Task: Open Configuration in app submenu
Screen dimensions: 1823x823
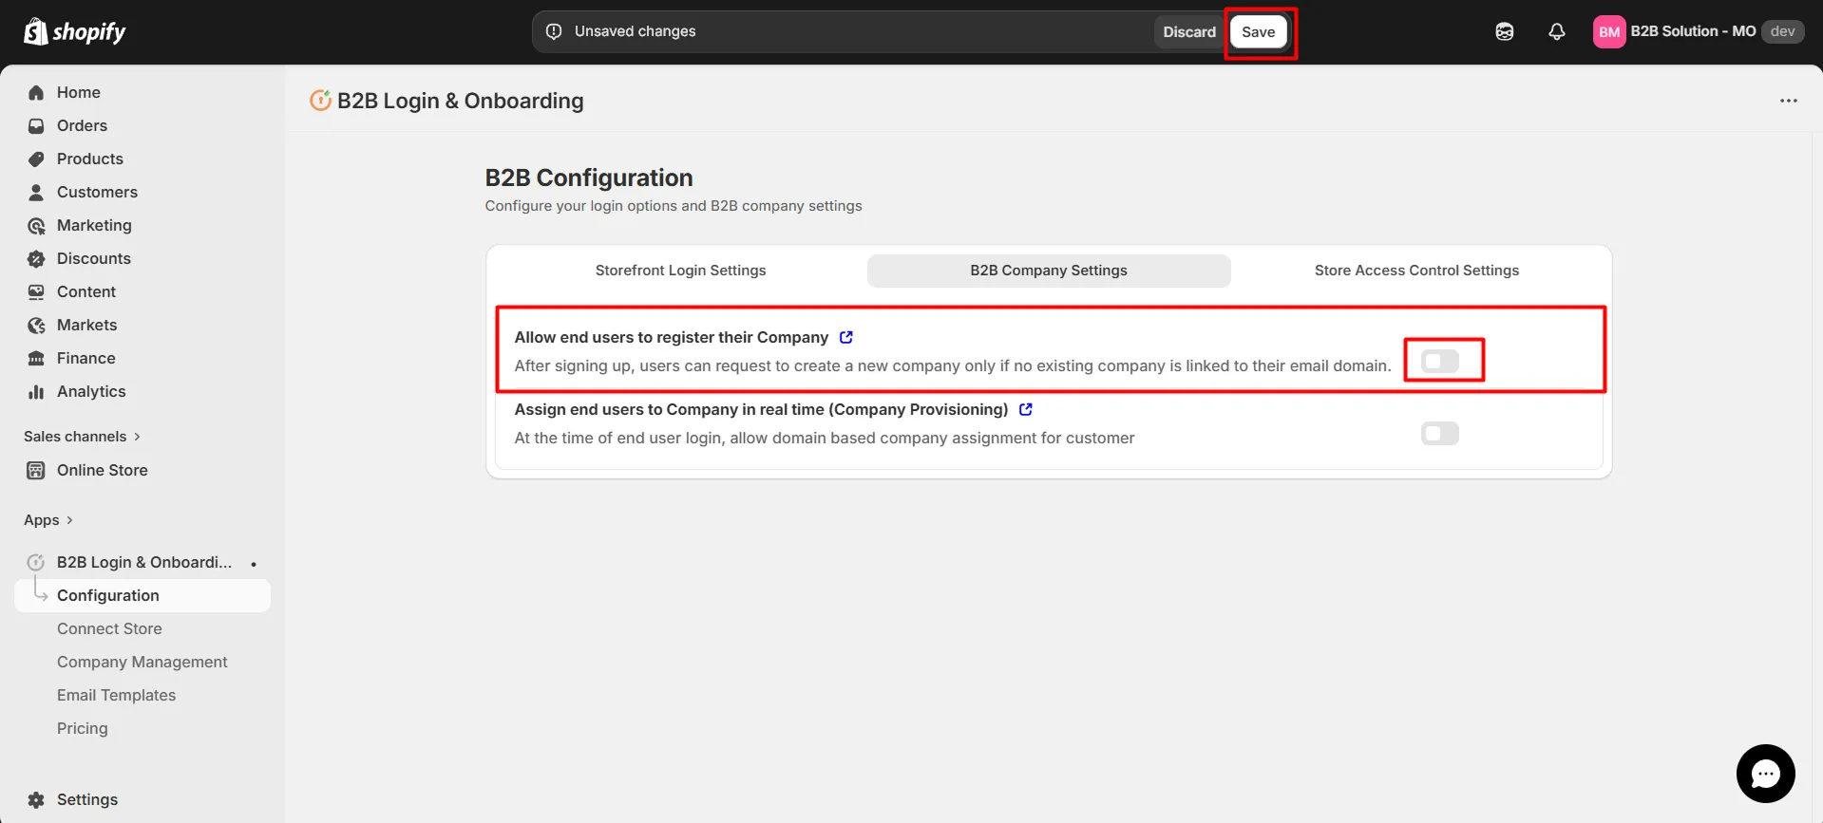Action: [142, 595]
